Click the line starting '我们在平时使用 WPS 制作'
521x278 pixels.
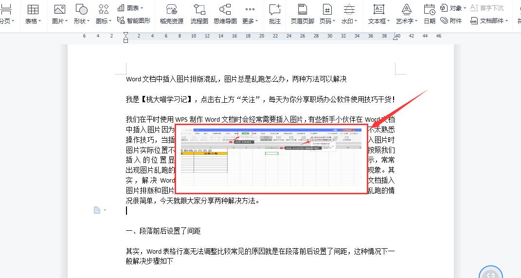point(260,119)
